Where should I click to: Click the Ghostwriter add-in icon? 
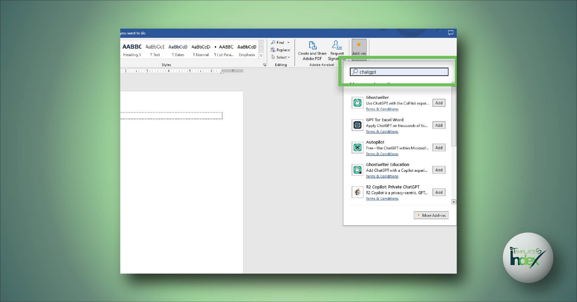[x=357, y=103]
